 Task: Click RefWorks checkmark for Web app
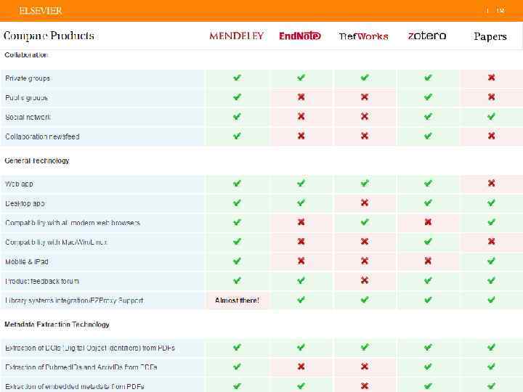point(365,183)
